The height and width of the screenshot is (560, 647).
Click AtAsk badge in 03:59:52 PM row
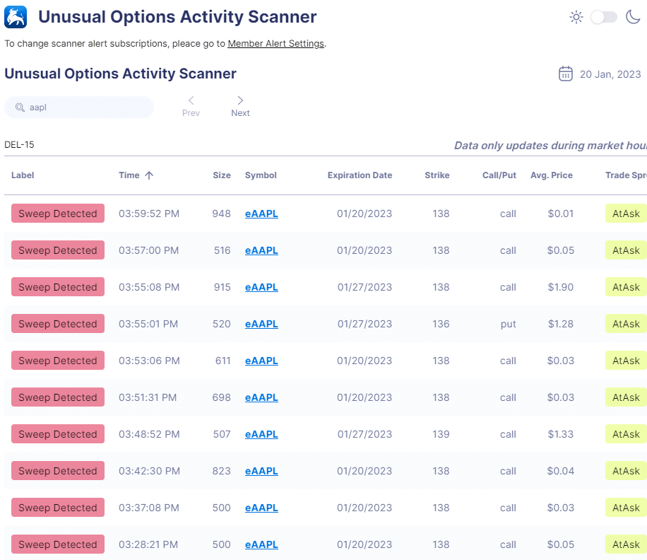coord(626,213)
